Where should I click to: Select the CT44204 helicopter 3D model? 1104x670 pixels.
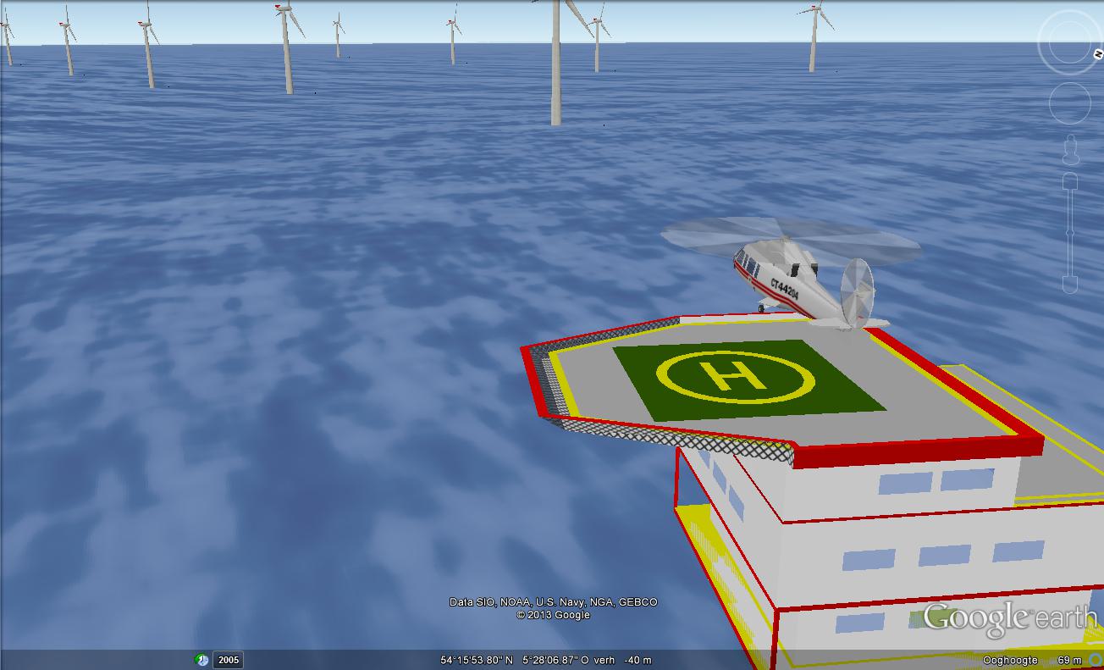[x=796, y=275]
